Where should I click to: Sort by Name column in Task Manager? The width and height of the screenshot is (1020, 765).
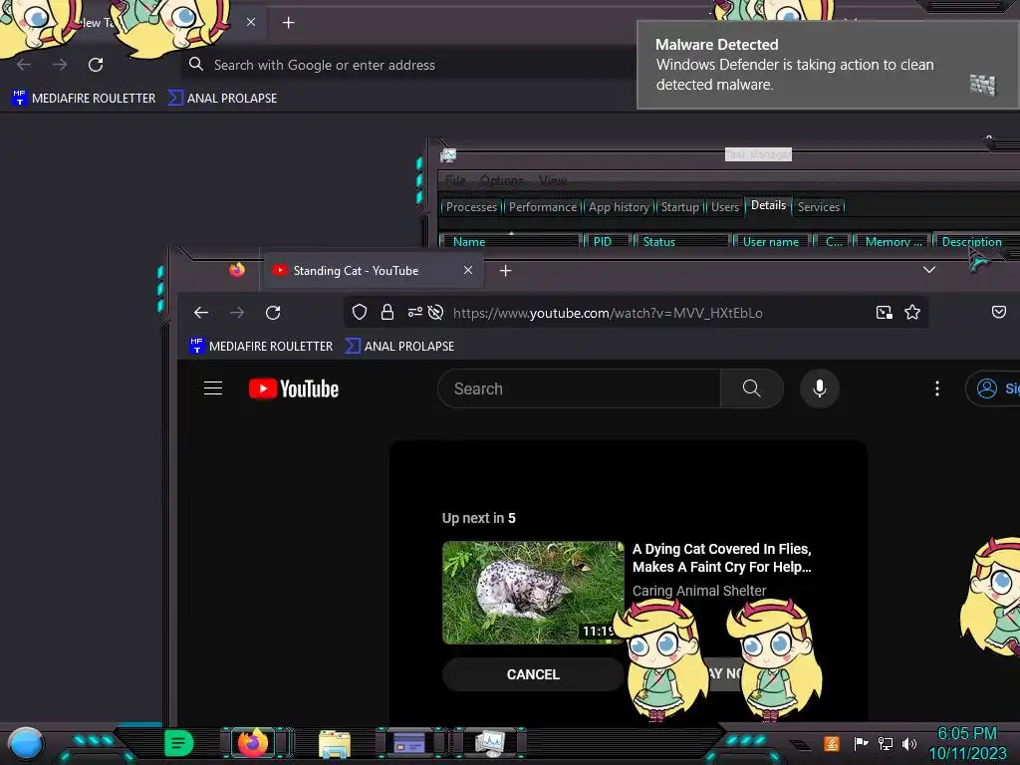tap(509, 241)
